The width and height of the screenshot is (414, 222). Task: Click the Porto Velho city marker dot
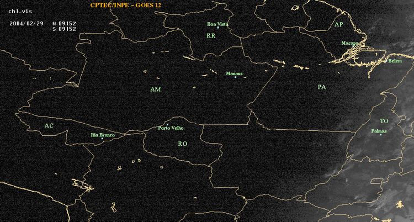(x=167, y=124)
